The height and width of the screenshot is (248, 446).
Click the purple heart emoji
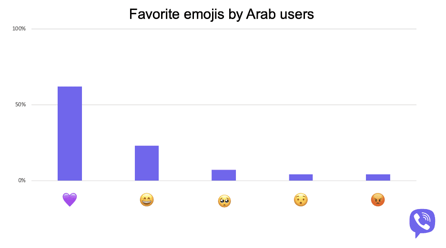(x=70, y=200)
